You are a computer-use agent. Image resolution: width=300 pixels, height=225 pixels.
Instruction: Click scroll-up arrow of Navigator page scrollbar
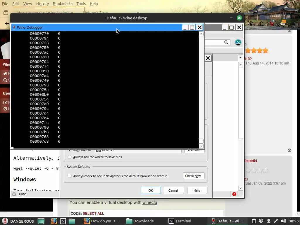pyautogui.click(x=241, y=65)
